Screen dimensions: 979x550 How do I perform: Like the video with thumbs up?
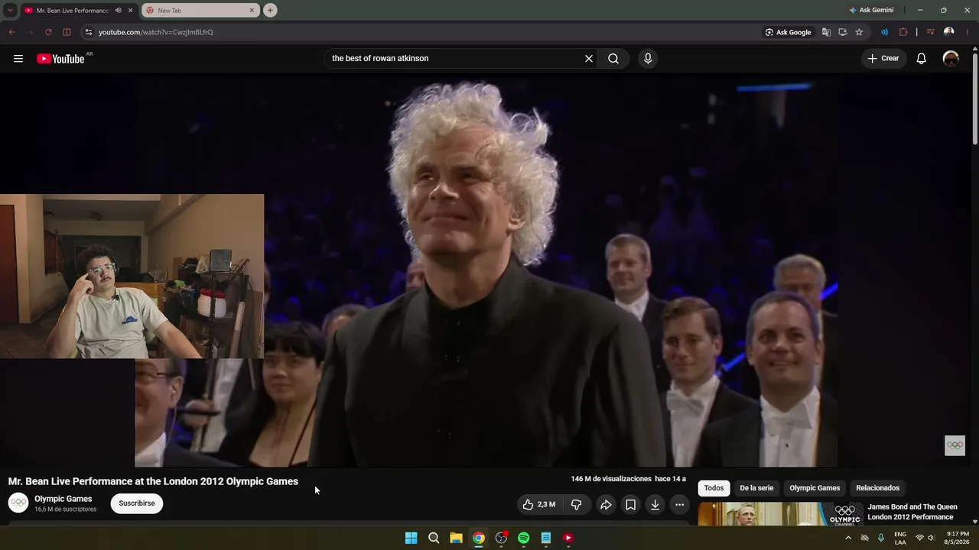539,505
